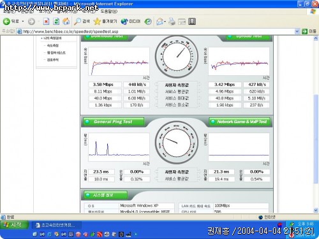
Task: Click the page icon in the address bar
Action: [20, 31]
